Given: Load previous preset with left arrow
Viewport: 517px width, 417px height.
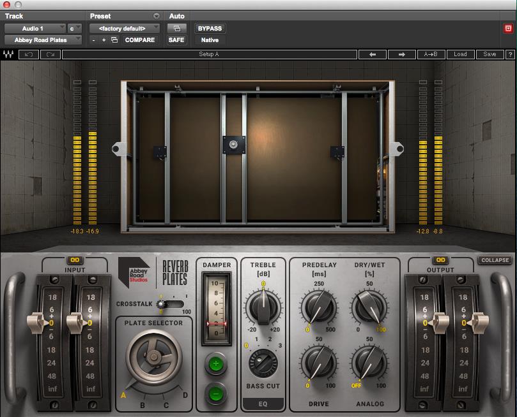Looking at the screenshot, I should [373, 54].
